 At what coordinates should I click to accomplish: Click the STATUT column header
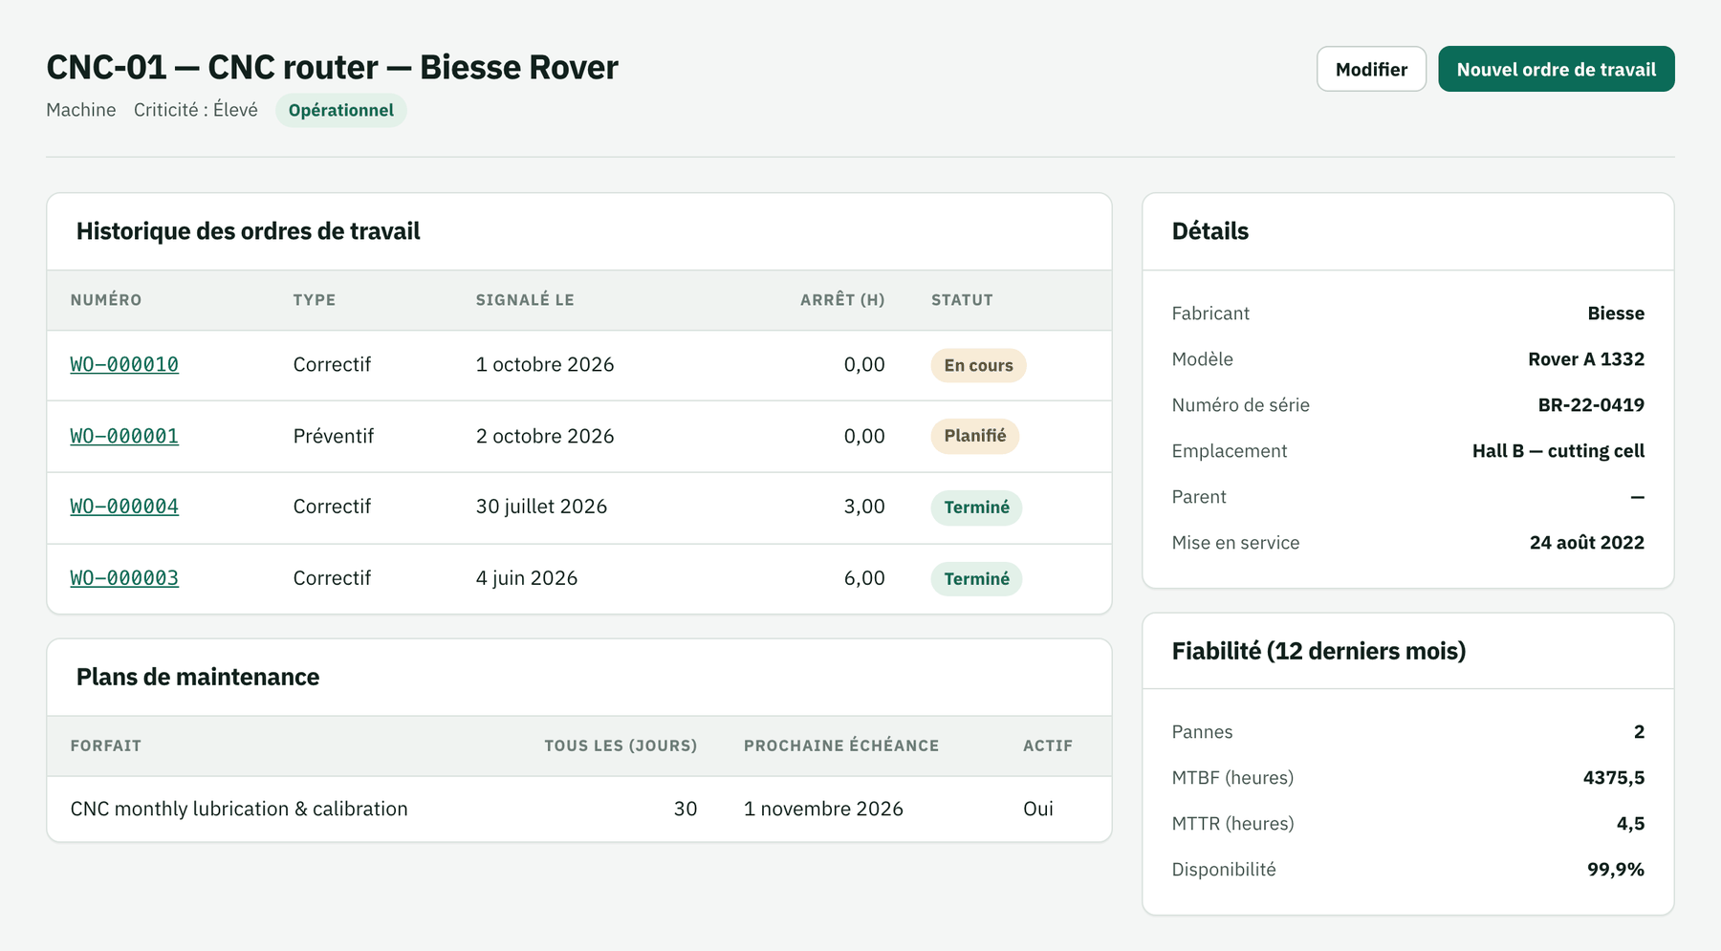[962, 300]
